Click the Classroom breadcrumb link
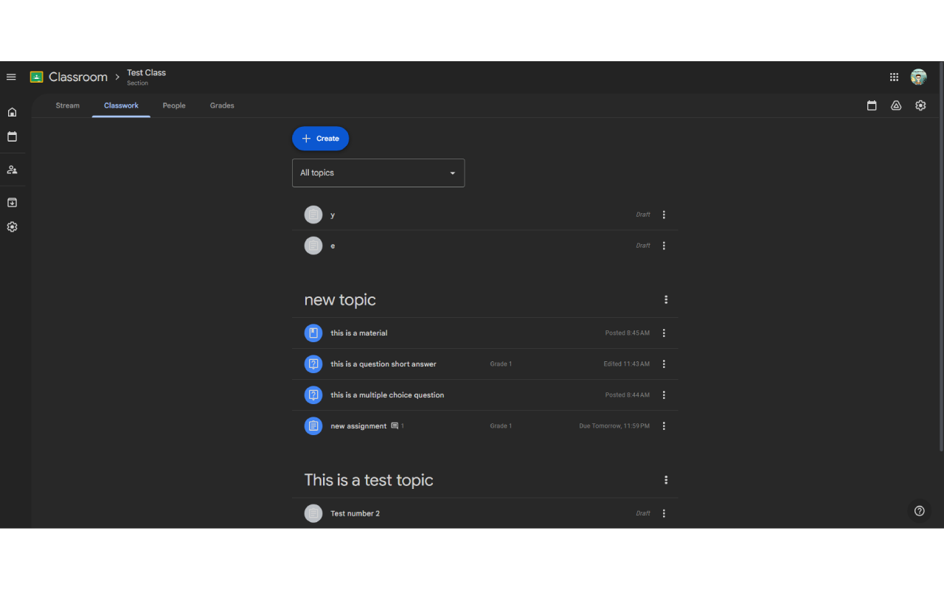944x590 pixels. tap(78, 77)
